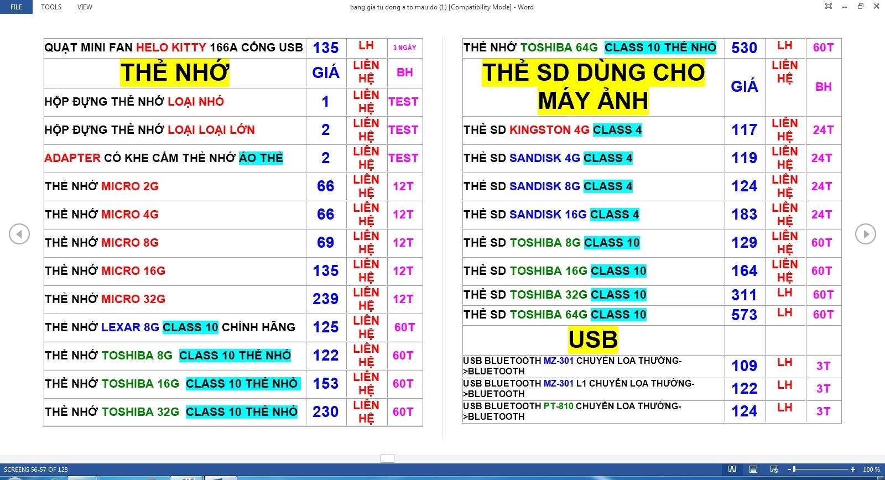Restore down the Word window
885x480 pixels.
pyautogui.click(x=860, y=7)
